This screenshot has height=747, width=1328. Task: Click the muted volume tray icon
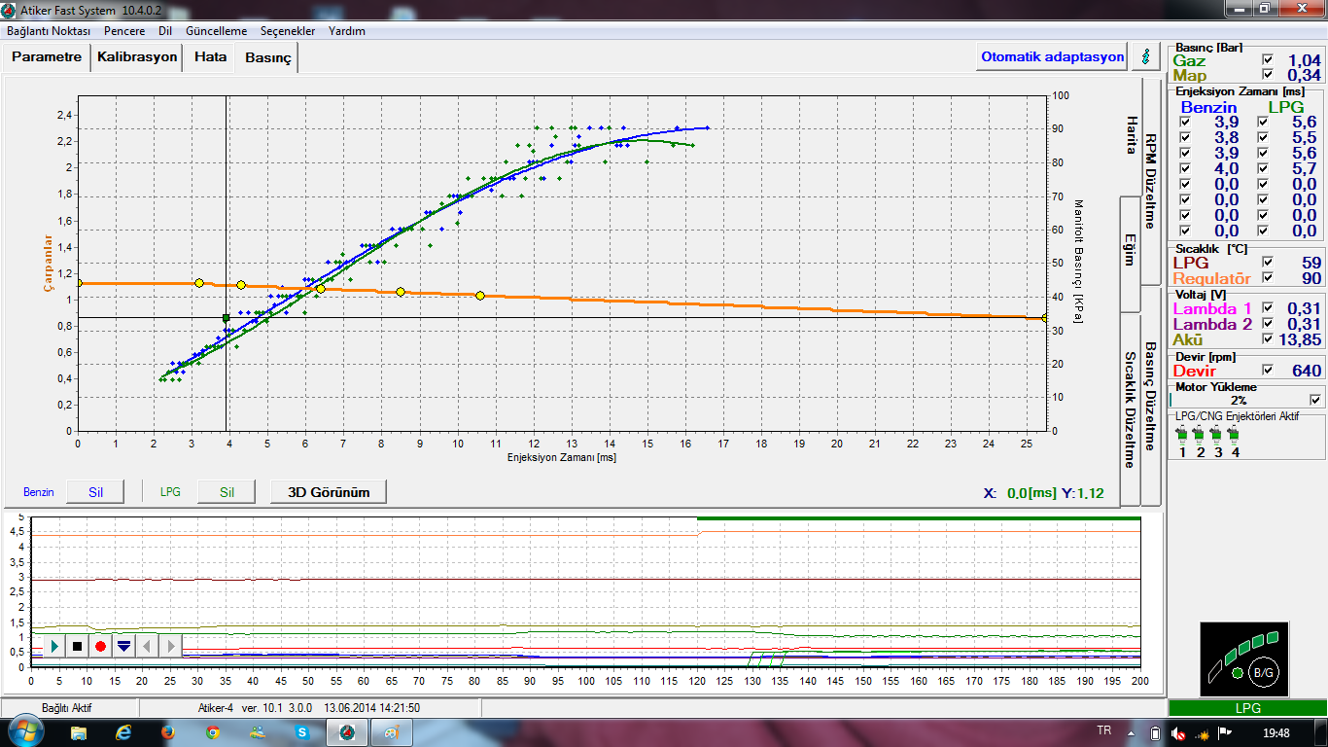pyautogui.click(x=1177, y=732)
